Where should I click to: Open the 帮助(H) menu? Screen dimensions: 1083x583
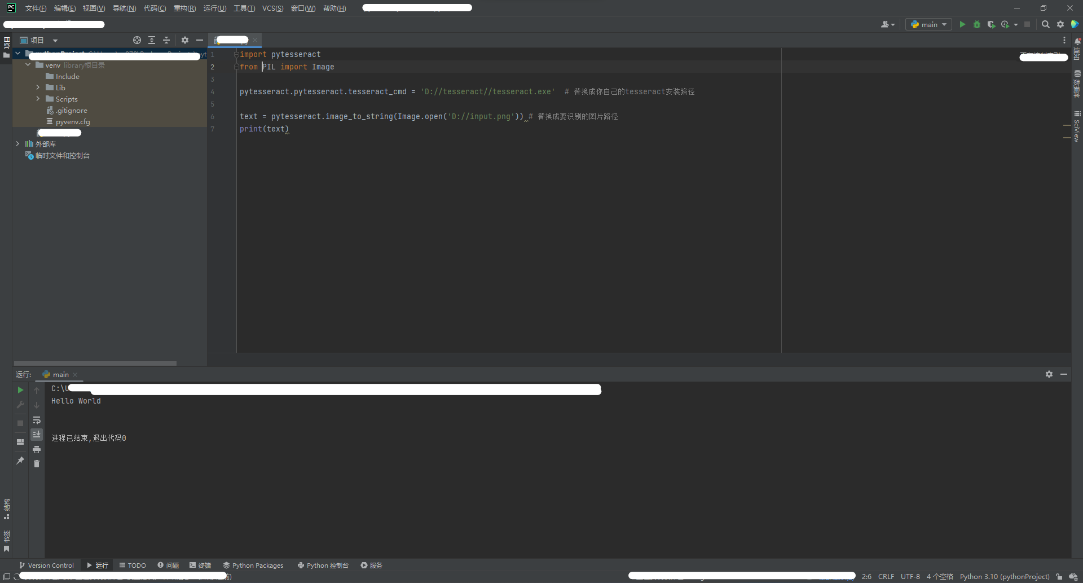pyautogui.click(x=334, y=8)
